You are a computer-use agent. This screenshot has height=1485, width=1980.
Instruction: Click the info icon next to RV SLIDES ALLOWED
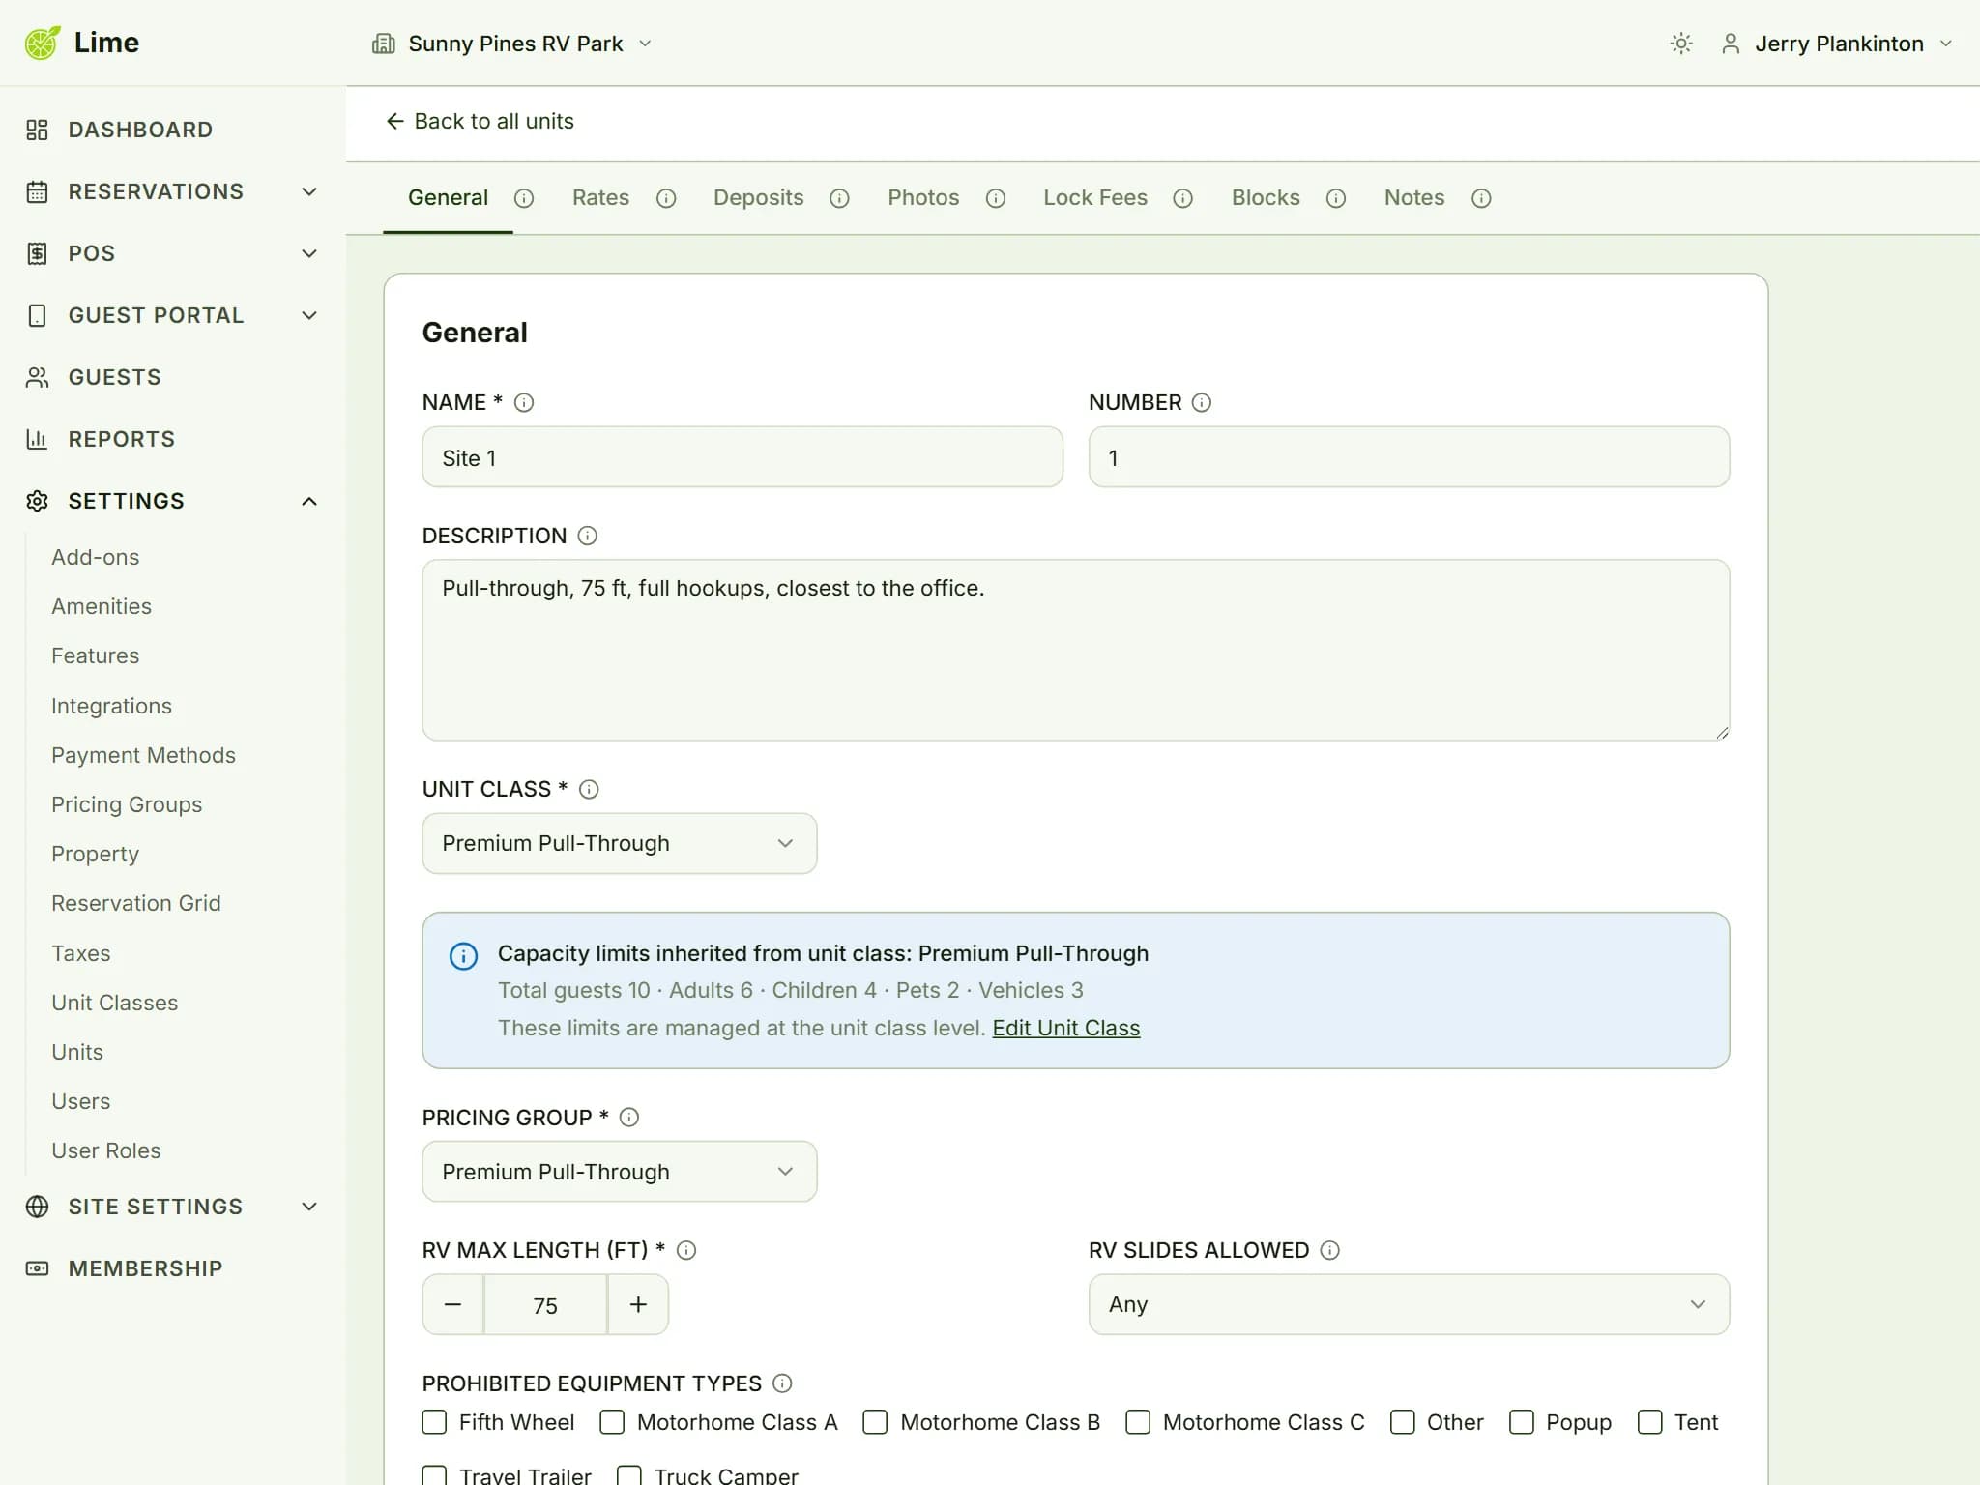tap(1330, 1250)
